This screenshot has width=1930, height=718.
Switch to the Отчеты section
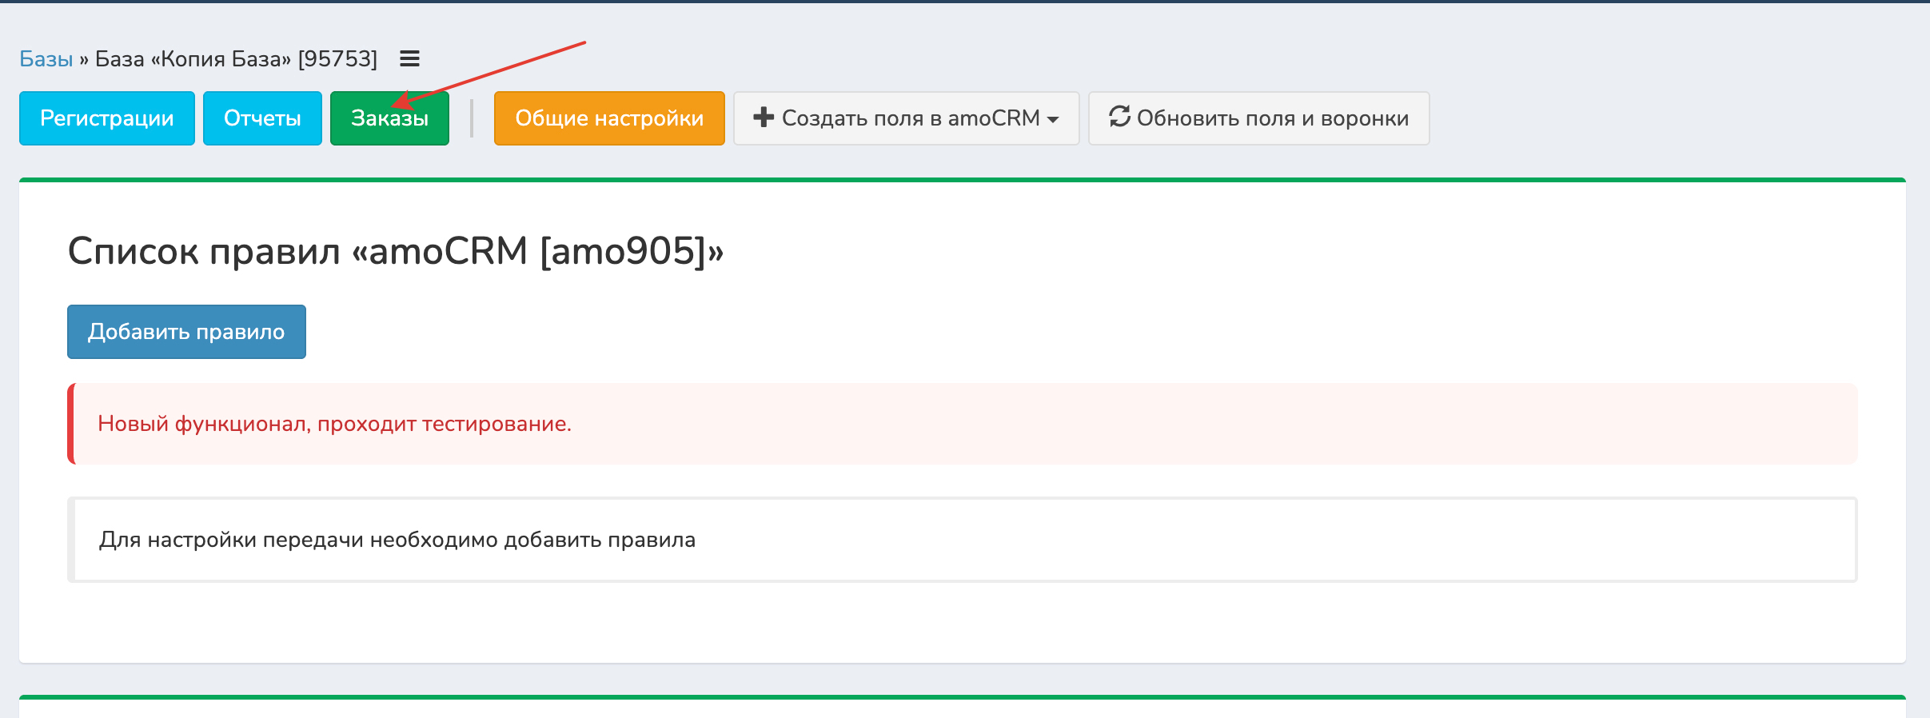pos(262,118)
